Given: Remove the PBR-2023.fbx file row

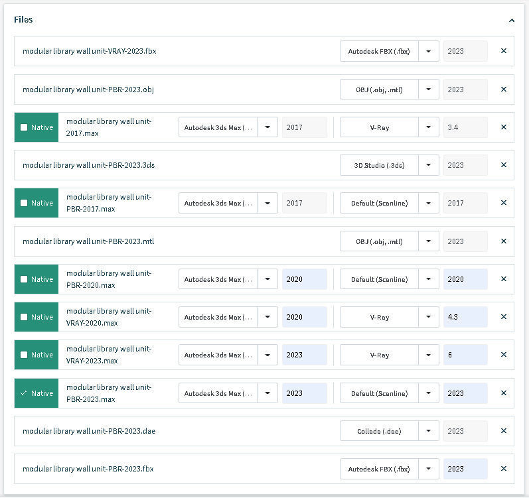Looking at the screenshot, I should coord(504,469).
